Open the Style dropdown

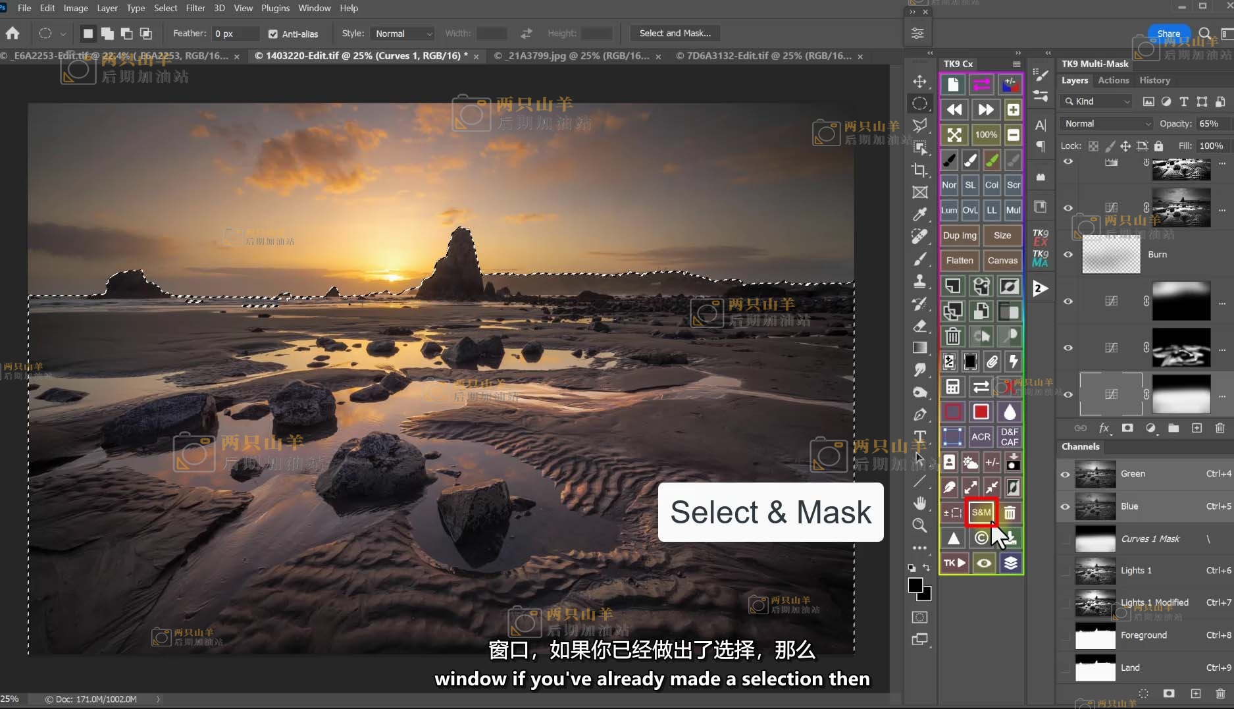pos(403,34)
